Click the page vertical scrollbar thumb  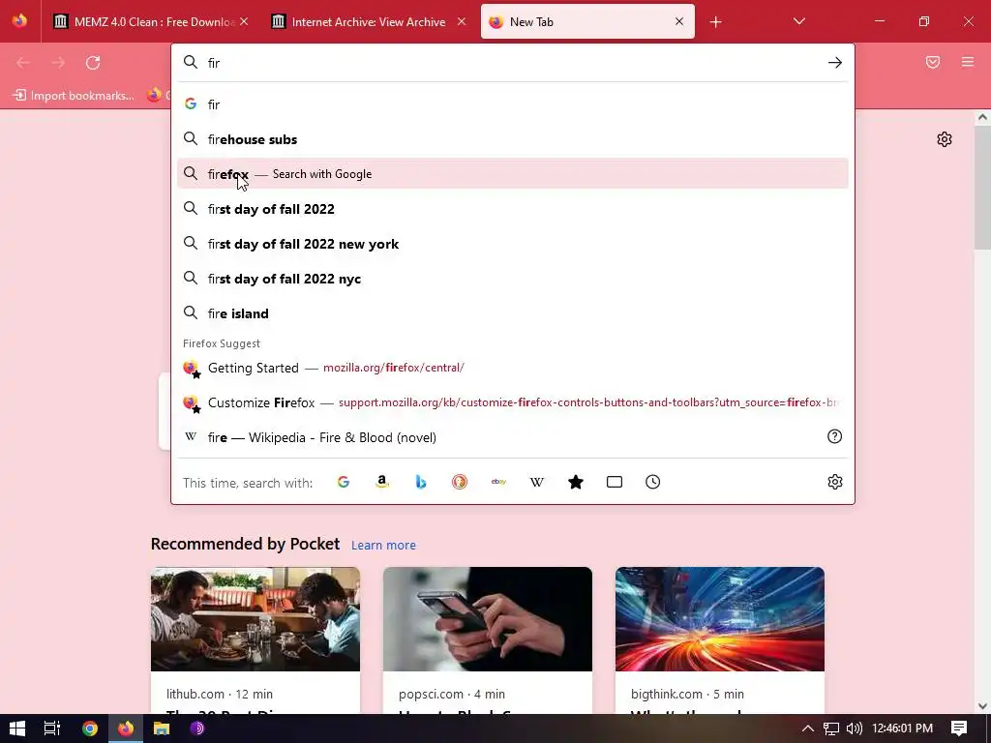point(982,187)
